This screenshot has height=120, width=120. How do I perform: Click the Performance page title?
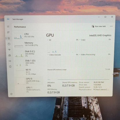[x=20, y=27]
